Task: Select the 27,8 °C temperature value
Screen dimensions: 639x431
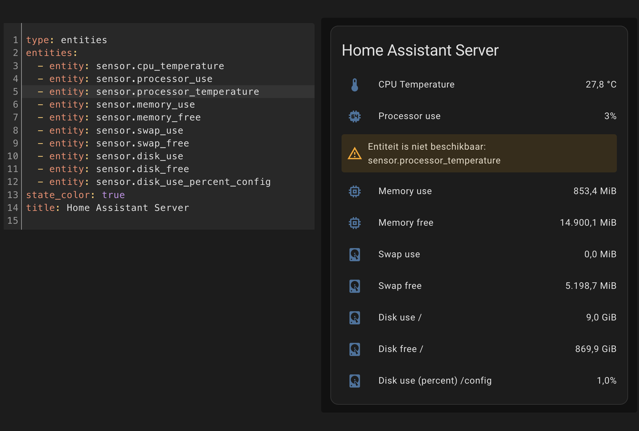Action: coord(601,85)
